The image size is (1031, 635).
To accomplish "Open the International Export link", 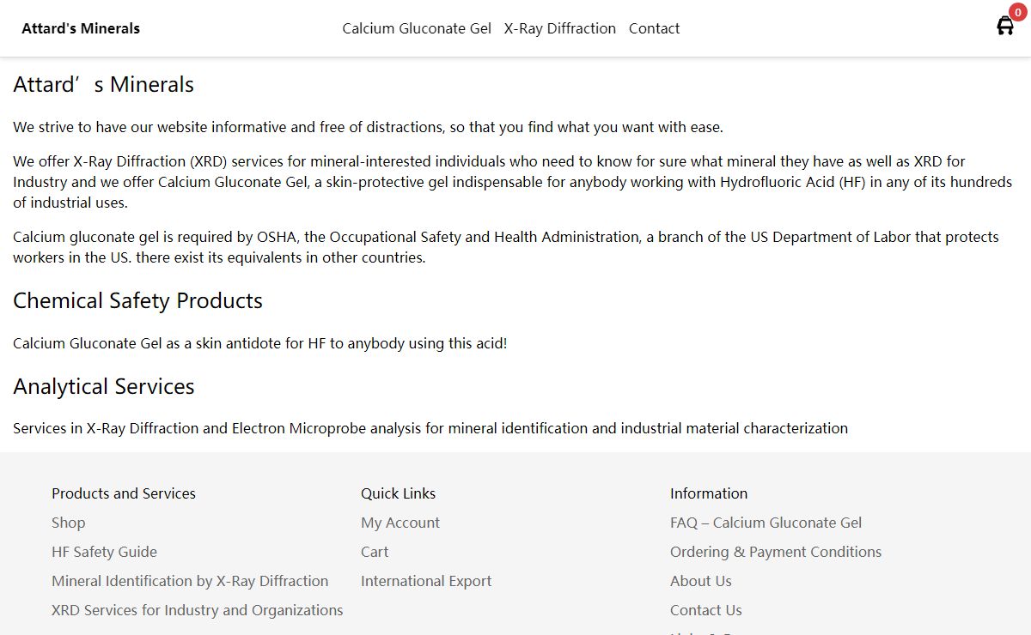I will click(x=426, y=581).
